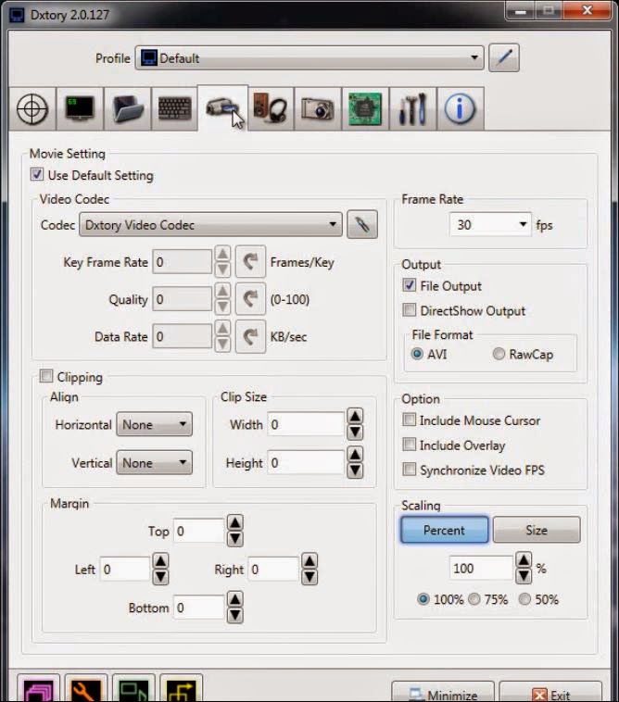Open the Folder settings tab

(x=128, y=108)
